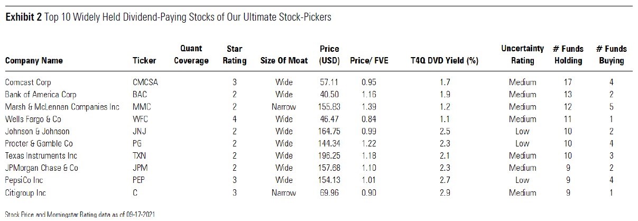Click the Price/ FVE column header
Screen dimensions: 638x221
pyautogui.click(x=369, y=61)
